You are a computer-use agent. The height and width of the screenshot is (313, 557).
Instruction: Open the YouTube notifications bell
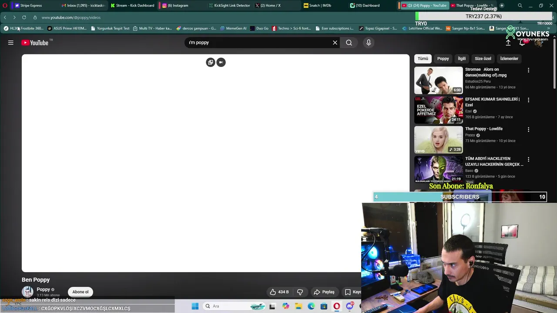[522, 43]
